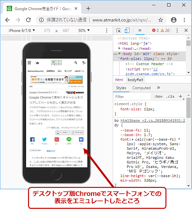Share via the green LINE icon
The height and width of the screenshot is (209, 192).
(x=69, y=139)
